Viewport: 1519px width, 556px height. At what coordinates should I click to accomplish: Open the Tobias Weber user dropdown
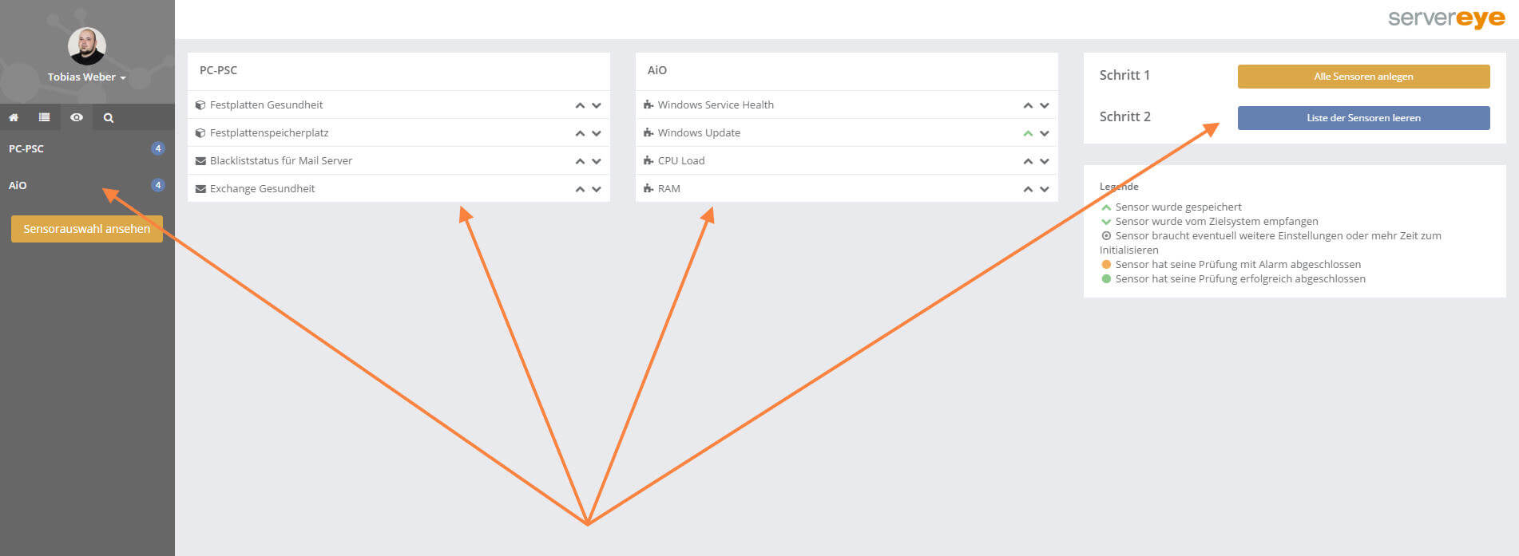[86, 77]
